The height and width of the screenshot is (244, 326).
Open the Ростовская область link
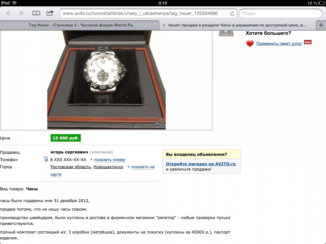coord(71,167)
